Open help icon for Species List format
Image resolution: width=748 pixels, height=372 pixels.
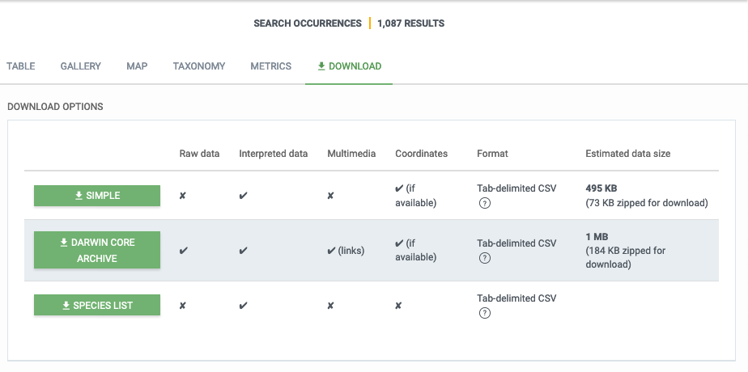point(484,313)
